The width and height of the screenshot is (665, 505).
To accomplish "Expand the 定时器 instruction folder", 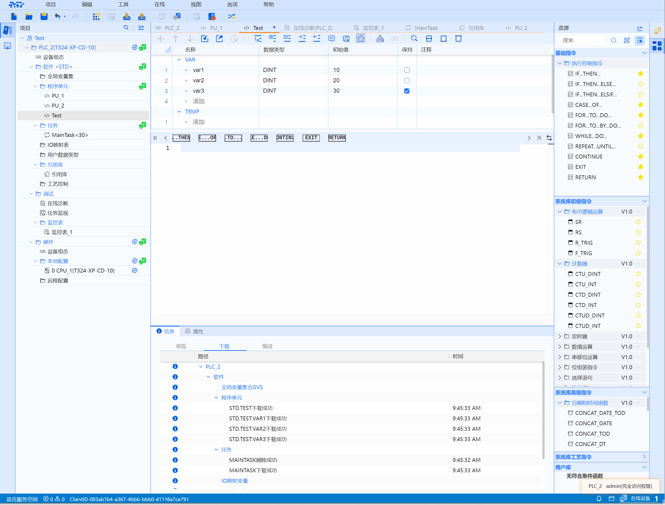I will coord(559,336).
